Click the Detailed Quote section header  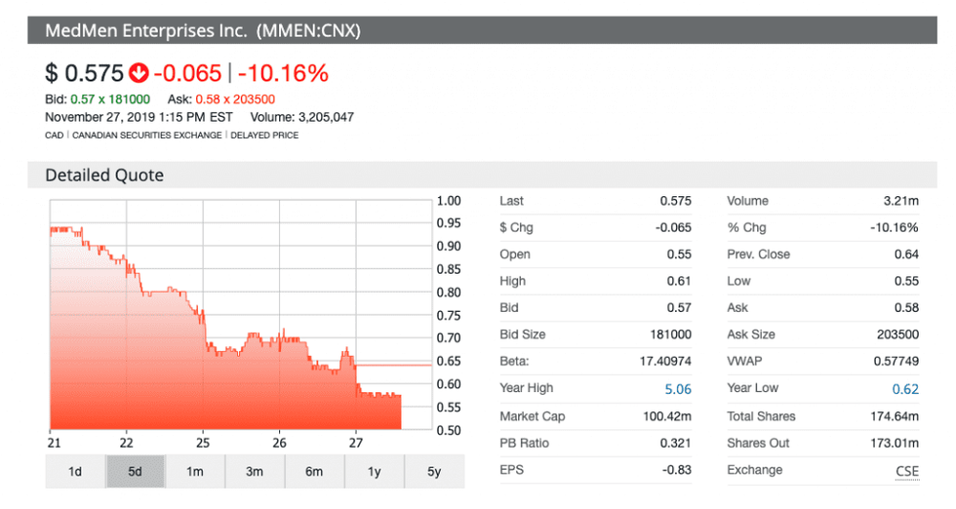point(104,176)
